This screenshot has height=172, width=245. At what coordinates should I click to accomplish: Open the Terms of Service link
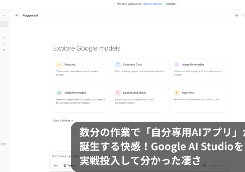point(152,4)
